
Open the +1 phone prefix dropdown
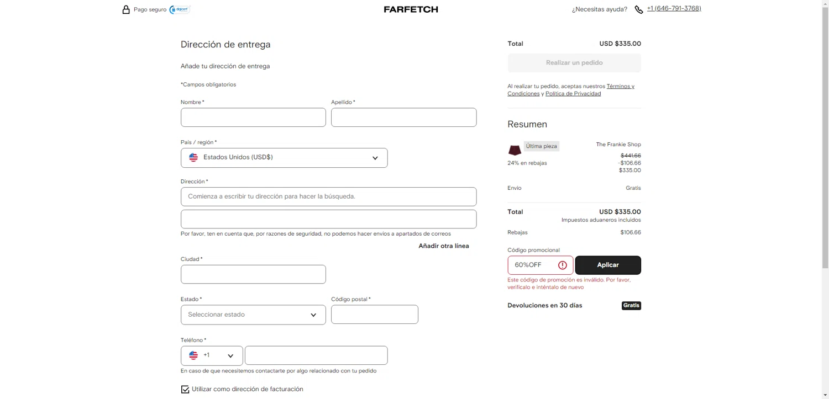[212, 355]
